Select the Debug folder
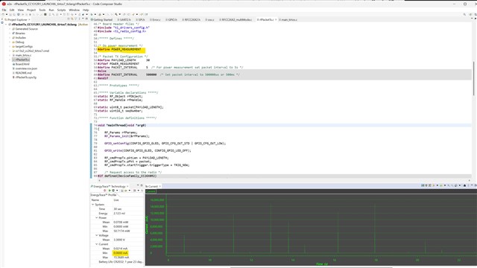477x268 pixels. click(x=19, y=42)
